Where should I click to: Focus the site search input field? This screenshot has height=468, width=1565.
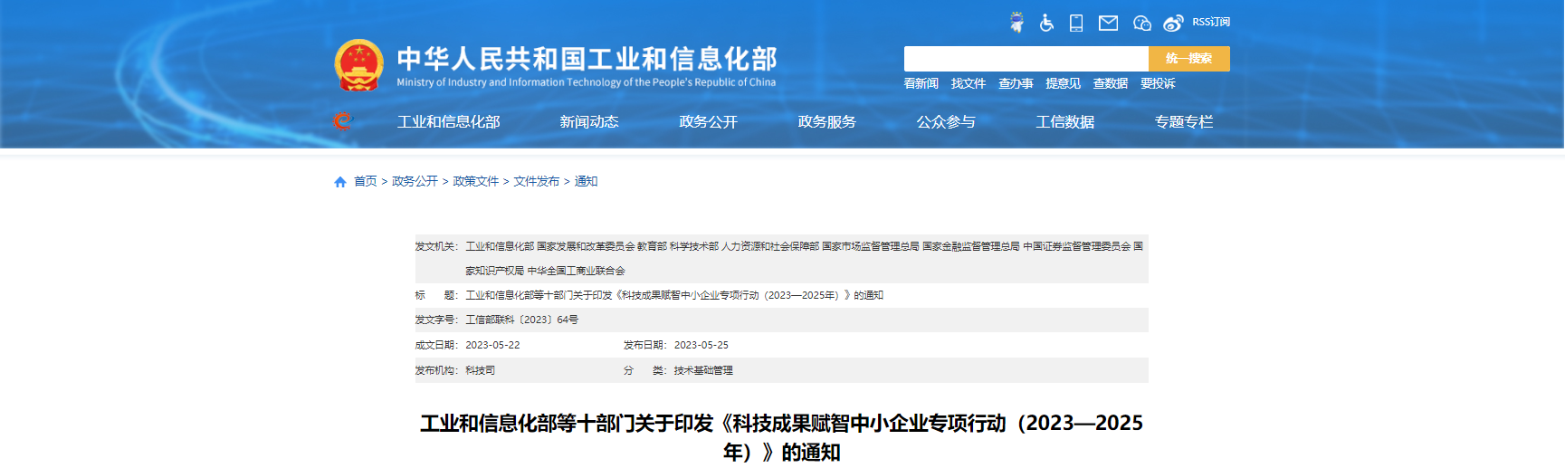[x=1026, y=59]
